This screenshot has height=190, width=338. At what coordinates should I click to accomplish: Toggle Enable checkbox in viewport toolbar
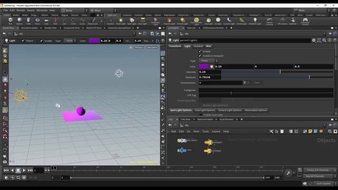(41, 41)
